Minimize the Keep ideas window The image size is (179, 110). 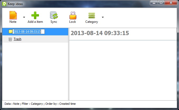pyautogui.click(x=154, y=3)
